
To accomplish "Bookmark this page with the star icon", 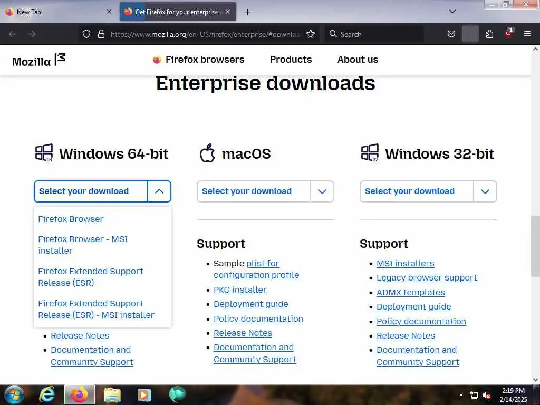I will tap(311, 34).
